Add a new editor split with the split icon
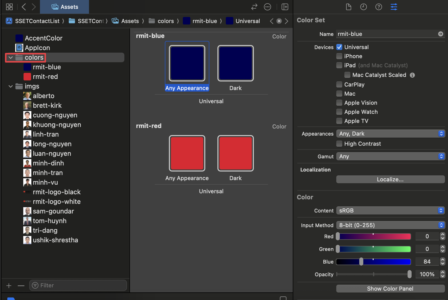 [285, 7]
